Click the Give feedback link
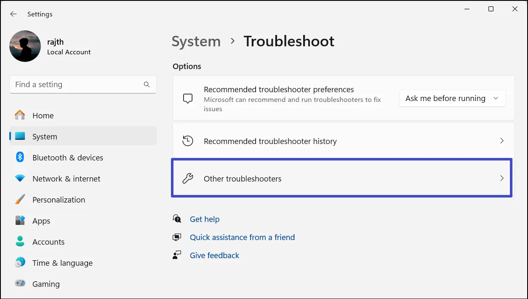Screen dimensions: 528x299 click(x=214, y=255)
